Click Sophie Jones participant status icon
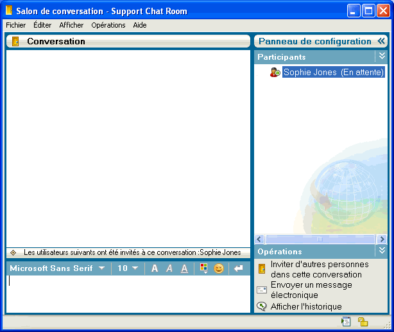The image size is (394, 332). 275,72
